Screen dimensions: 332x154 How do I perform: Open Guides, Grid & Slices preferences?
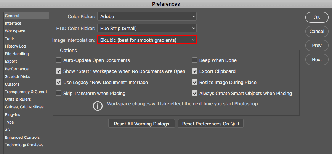(24, 107)
